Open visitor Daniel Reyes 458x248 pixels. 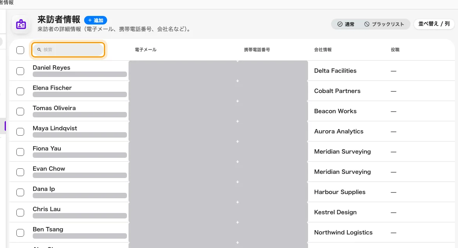pyautogui.click(x=51, y=68)
